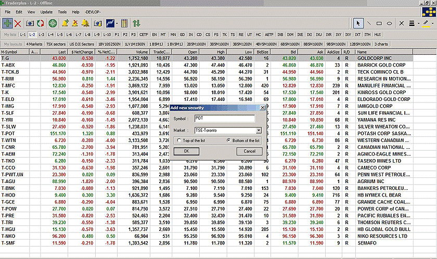
Task: Open the 3 charts layout
Action: 381,44
